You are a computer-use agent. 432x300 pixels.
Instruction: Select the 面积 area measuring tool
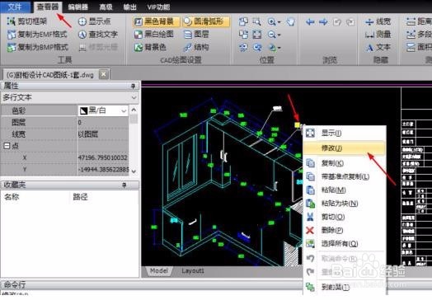[419, 47]
